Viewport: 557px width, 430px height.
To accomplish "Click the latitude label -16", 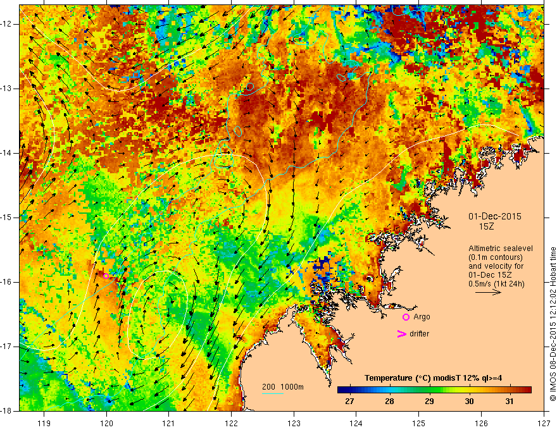I will pyautogui.click(x=6, y=282).
